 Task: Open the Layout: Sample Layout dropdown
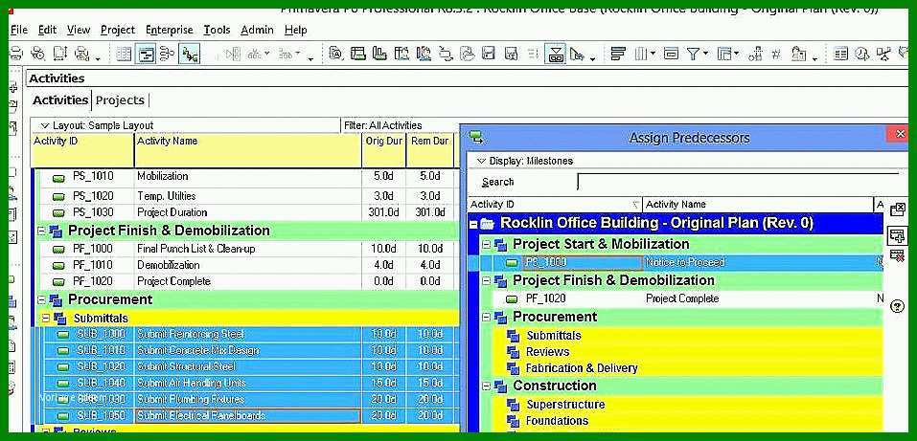click(97, 125)
